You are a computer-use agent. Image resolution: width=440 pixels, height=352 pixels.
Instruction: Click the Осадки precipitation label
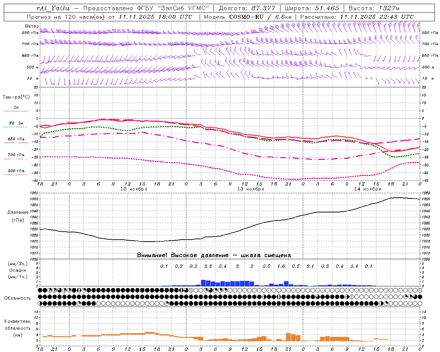18,270
